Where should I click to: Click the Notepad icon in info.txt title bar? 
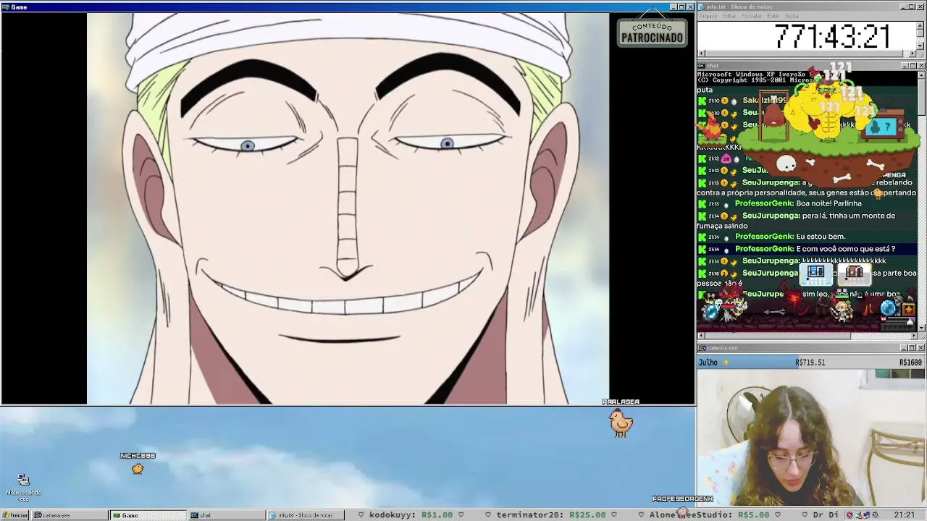tap(702, 7)
